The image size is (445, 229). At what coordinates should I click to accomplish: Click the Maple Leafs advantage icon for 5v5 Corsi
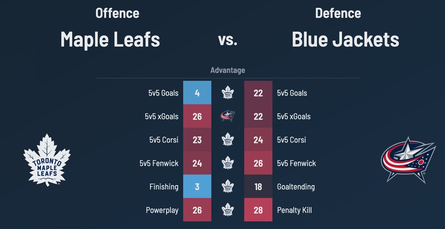pos(227,140)
